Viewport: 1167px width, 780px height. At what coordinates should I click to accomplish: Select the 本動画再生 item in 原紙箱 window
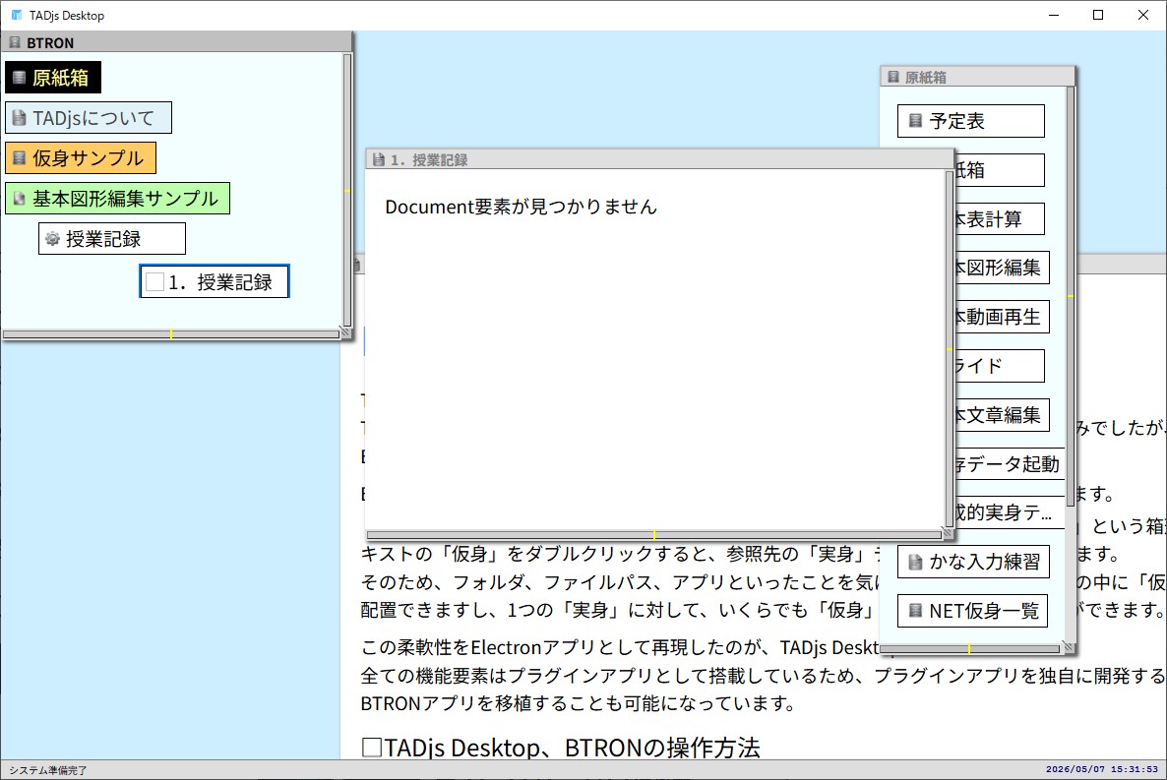pyautogui.click(x=1002, y=317)
